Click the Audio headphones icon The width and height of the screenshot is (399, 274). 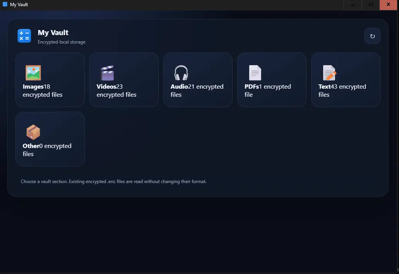click(181, 73)
